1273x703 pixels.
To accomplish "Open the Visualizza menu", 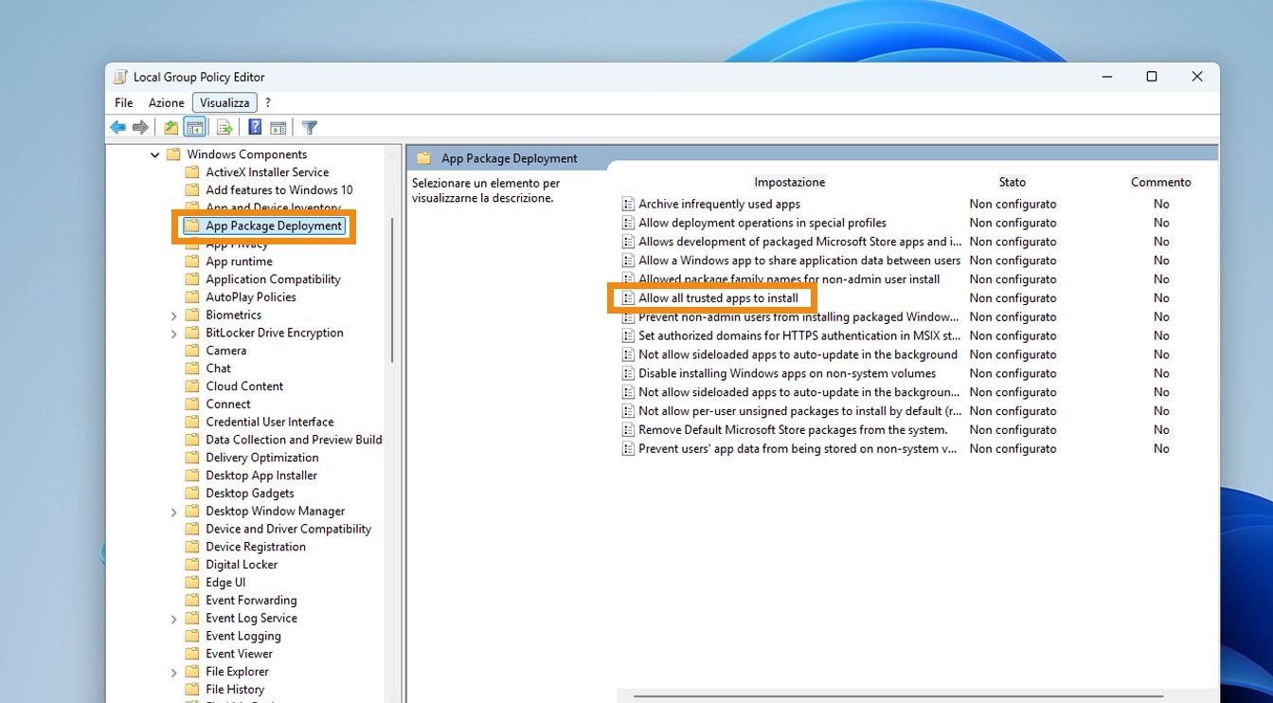I will (224, 102).
